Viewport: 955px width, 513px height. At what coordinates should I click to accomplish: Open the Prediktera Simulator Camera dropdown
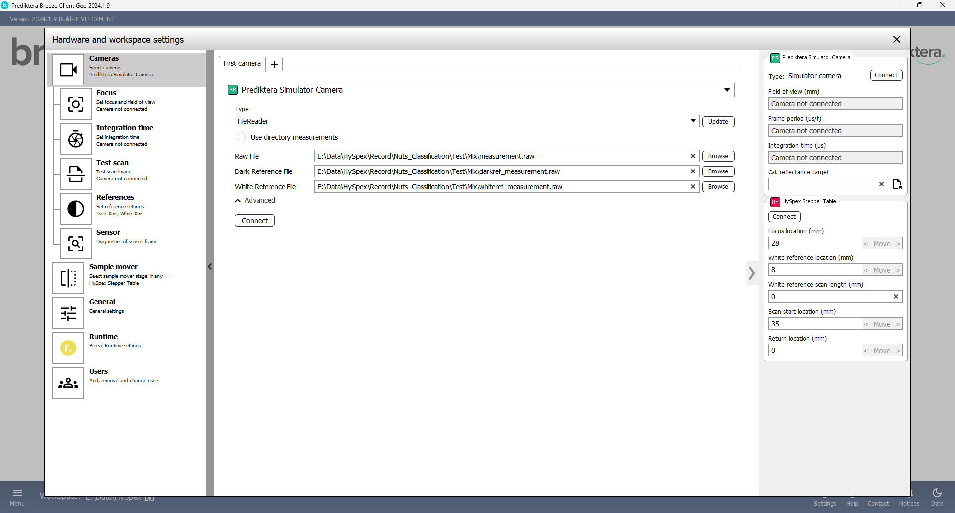pos(727,90)
